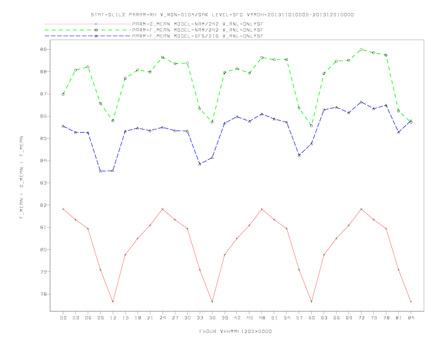
Task: Click the x-axis tick label 06
Action: click(x=88, y=318)
